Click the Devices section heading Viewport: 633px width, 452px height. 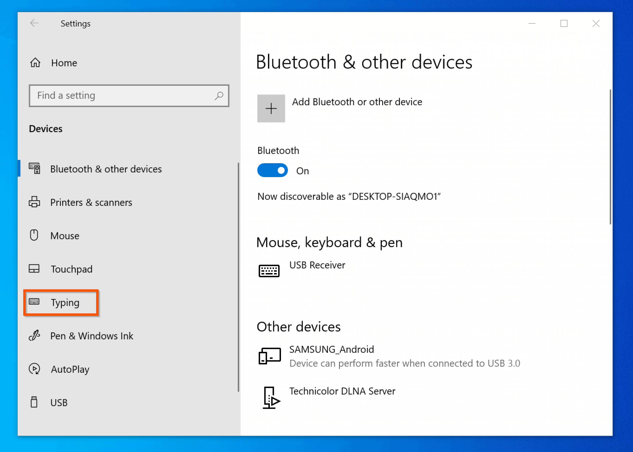(45, 129)
